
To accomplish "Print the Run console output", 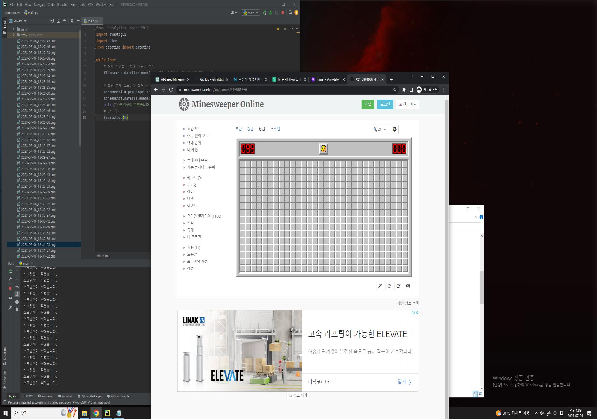I will 17,302.
